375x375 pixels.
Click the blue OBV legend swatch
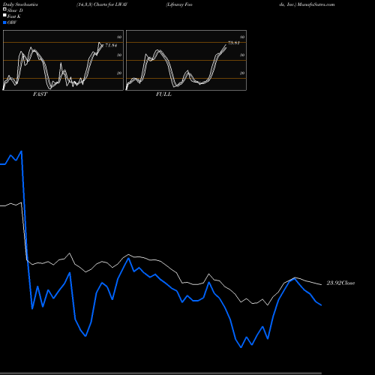[x=4, y=22]
